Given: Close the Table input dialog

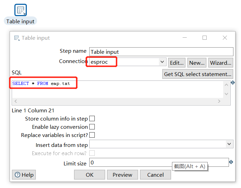Looking at the screenshot, I should pos(225,38).
